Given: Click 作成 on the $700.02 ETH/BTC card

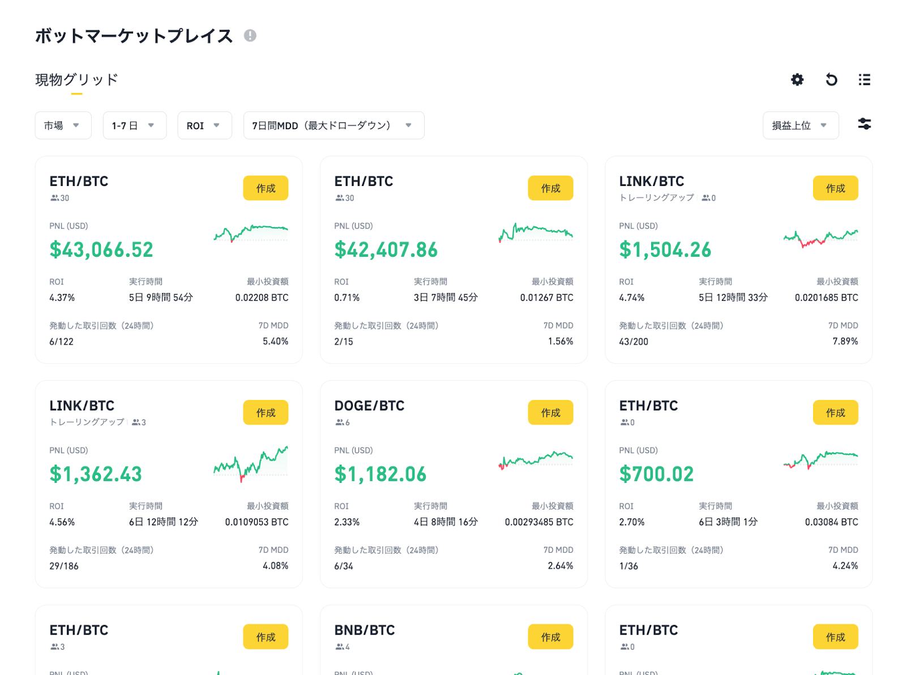Looking at the screenshot, I should click(x=835, y=413).
